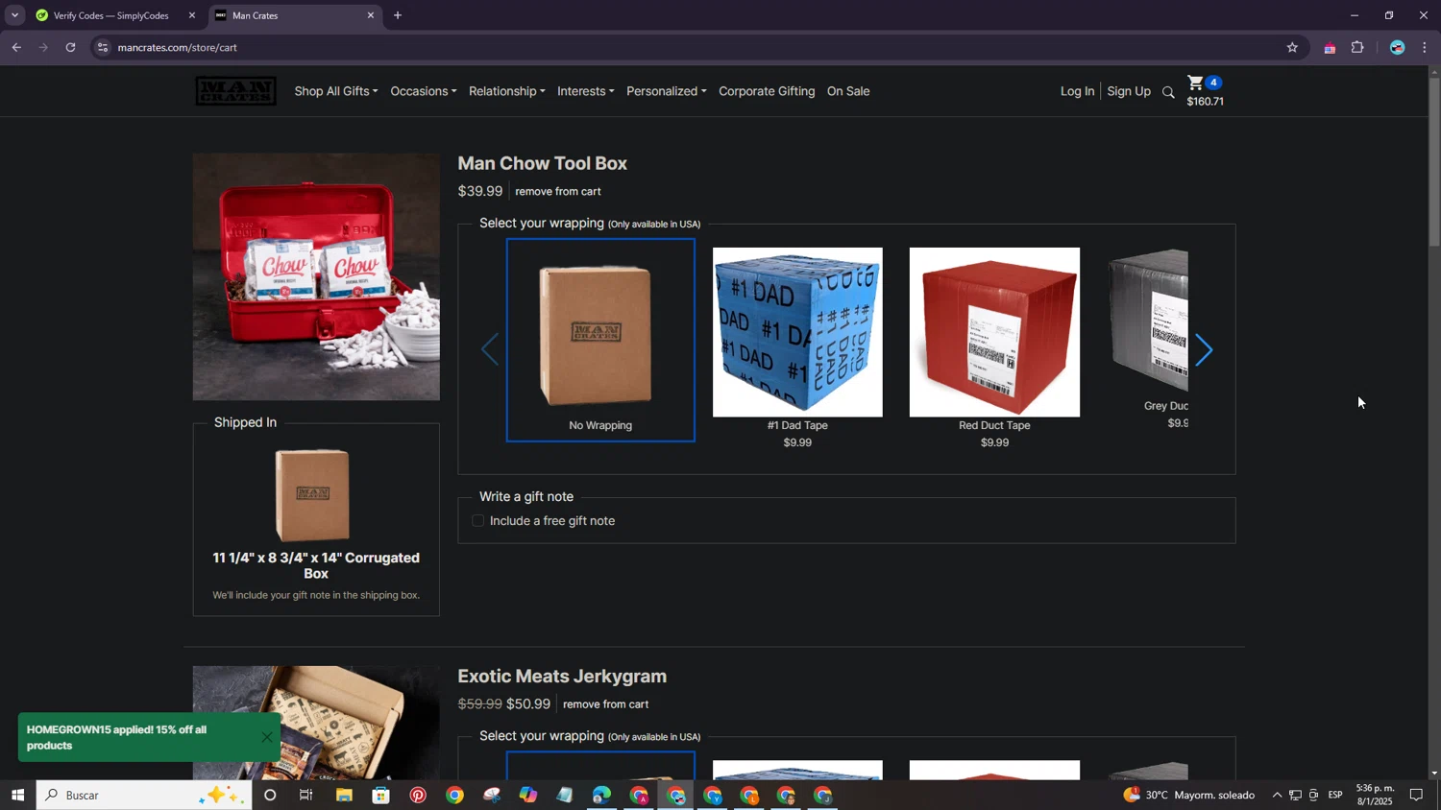
Task: Click the corrugated box image under Shipped In
Action: pos(312,495)
